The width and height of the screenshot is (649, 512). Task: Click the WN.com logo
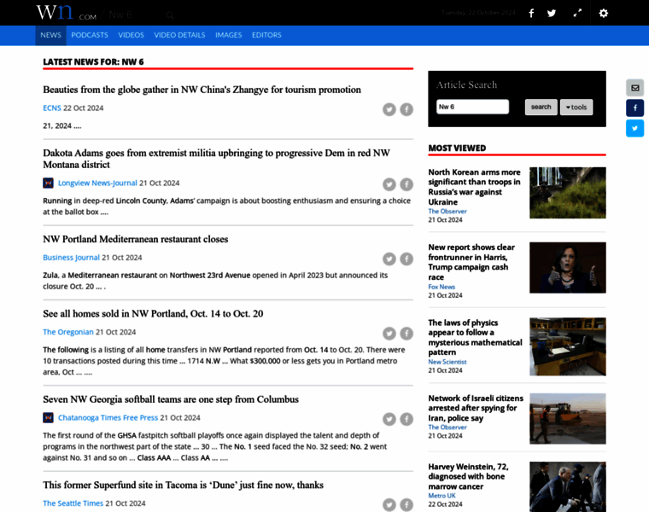pos(66,13)
